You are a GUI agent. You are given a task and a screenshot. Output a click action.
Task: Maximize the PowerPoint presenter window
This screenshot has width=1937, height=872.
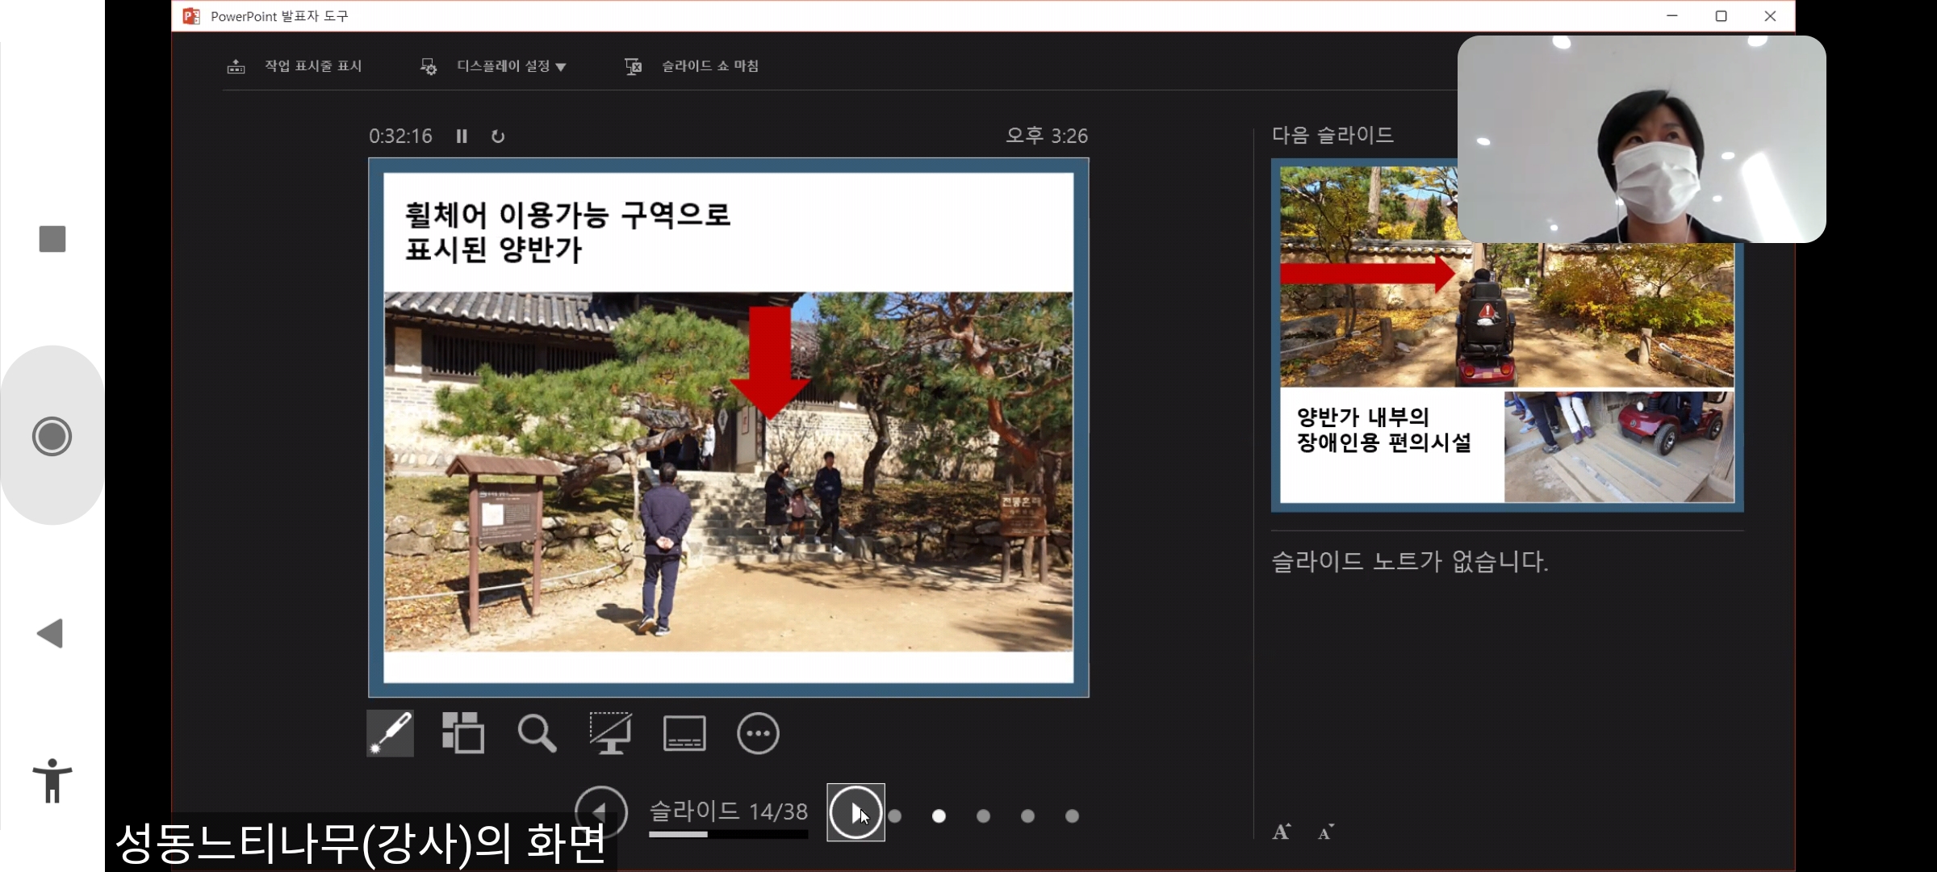pos(1721,16)
